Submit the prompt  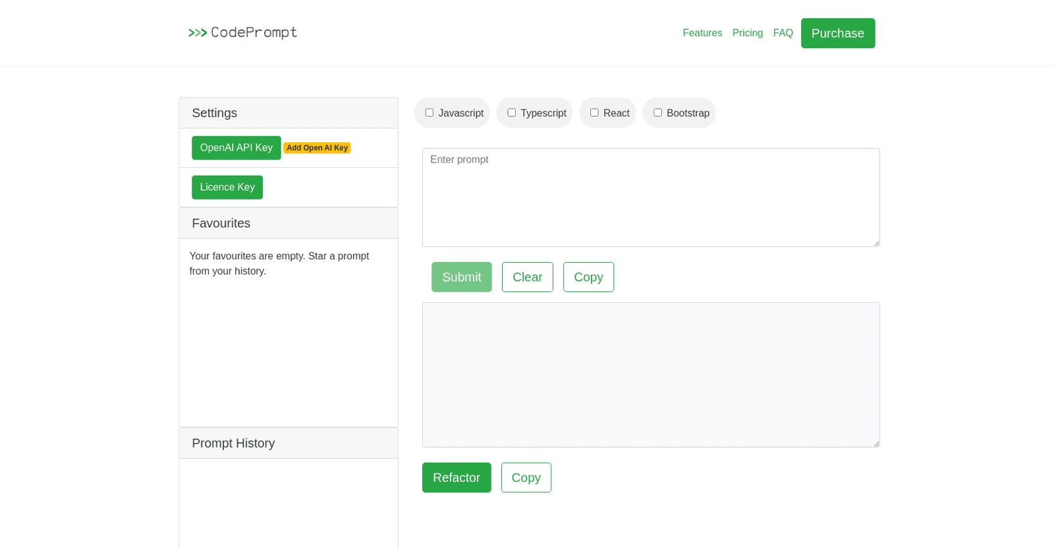[461, 277]
